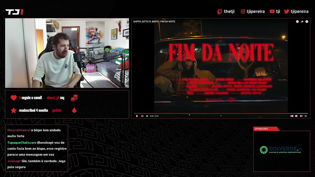Click the red heart follower icon
Image resolution: width=315 pixels, height=177 pixels.
click(14, 98)
